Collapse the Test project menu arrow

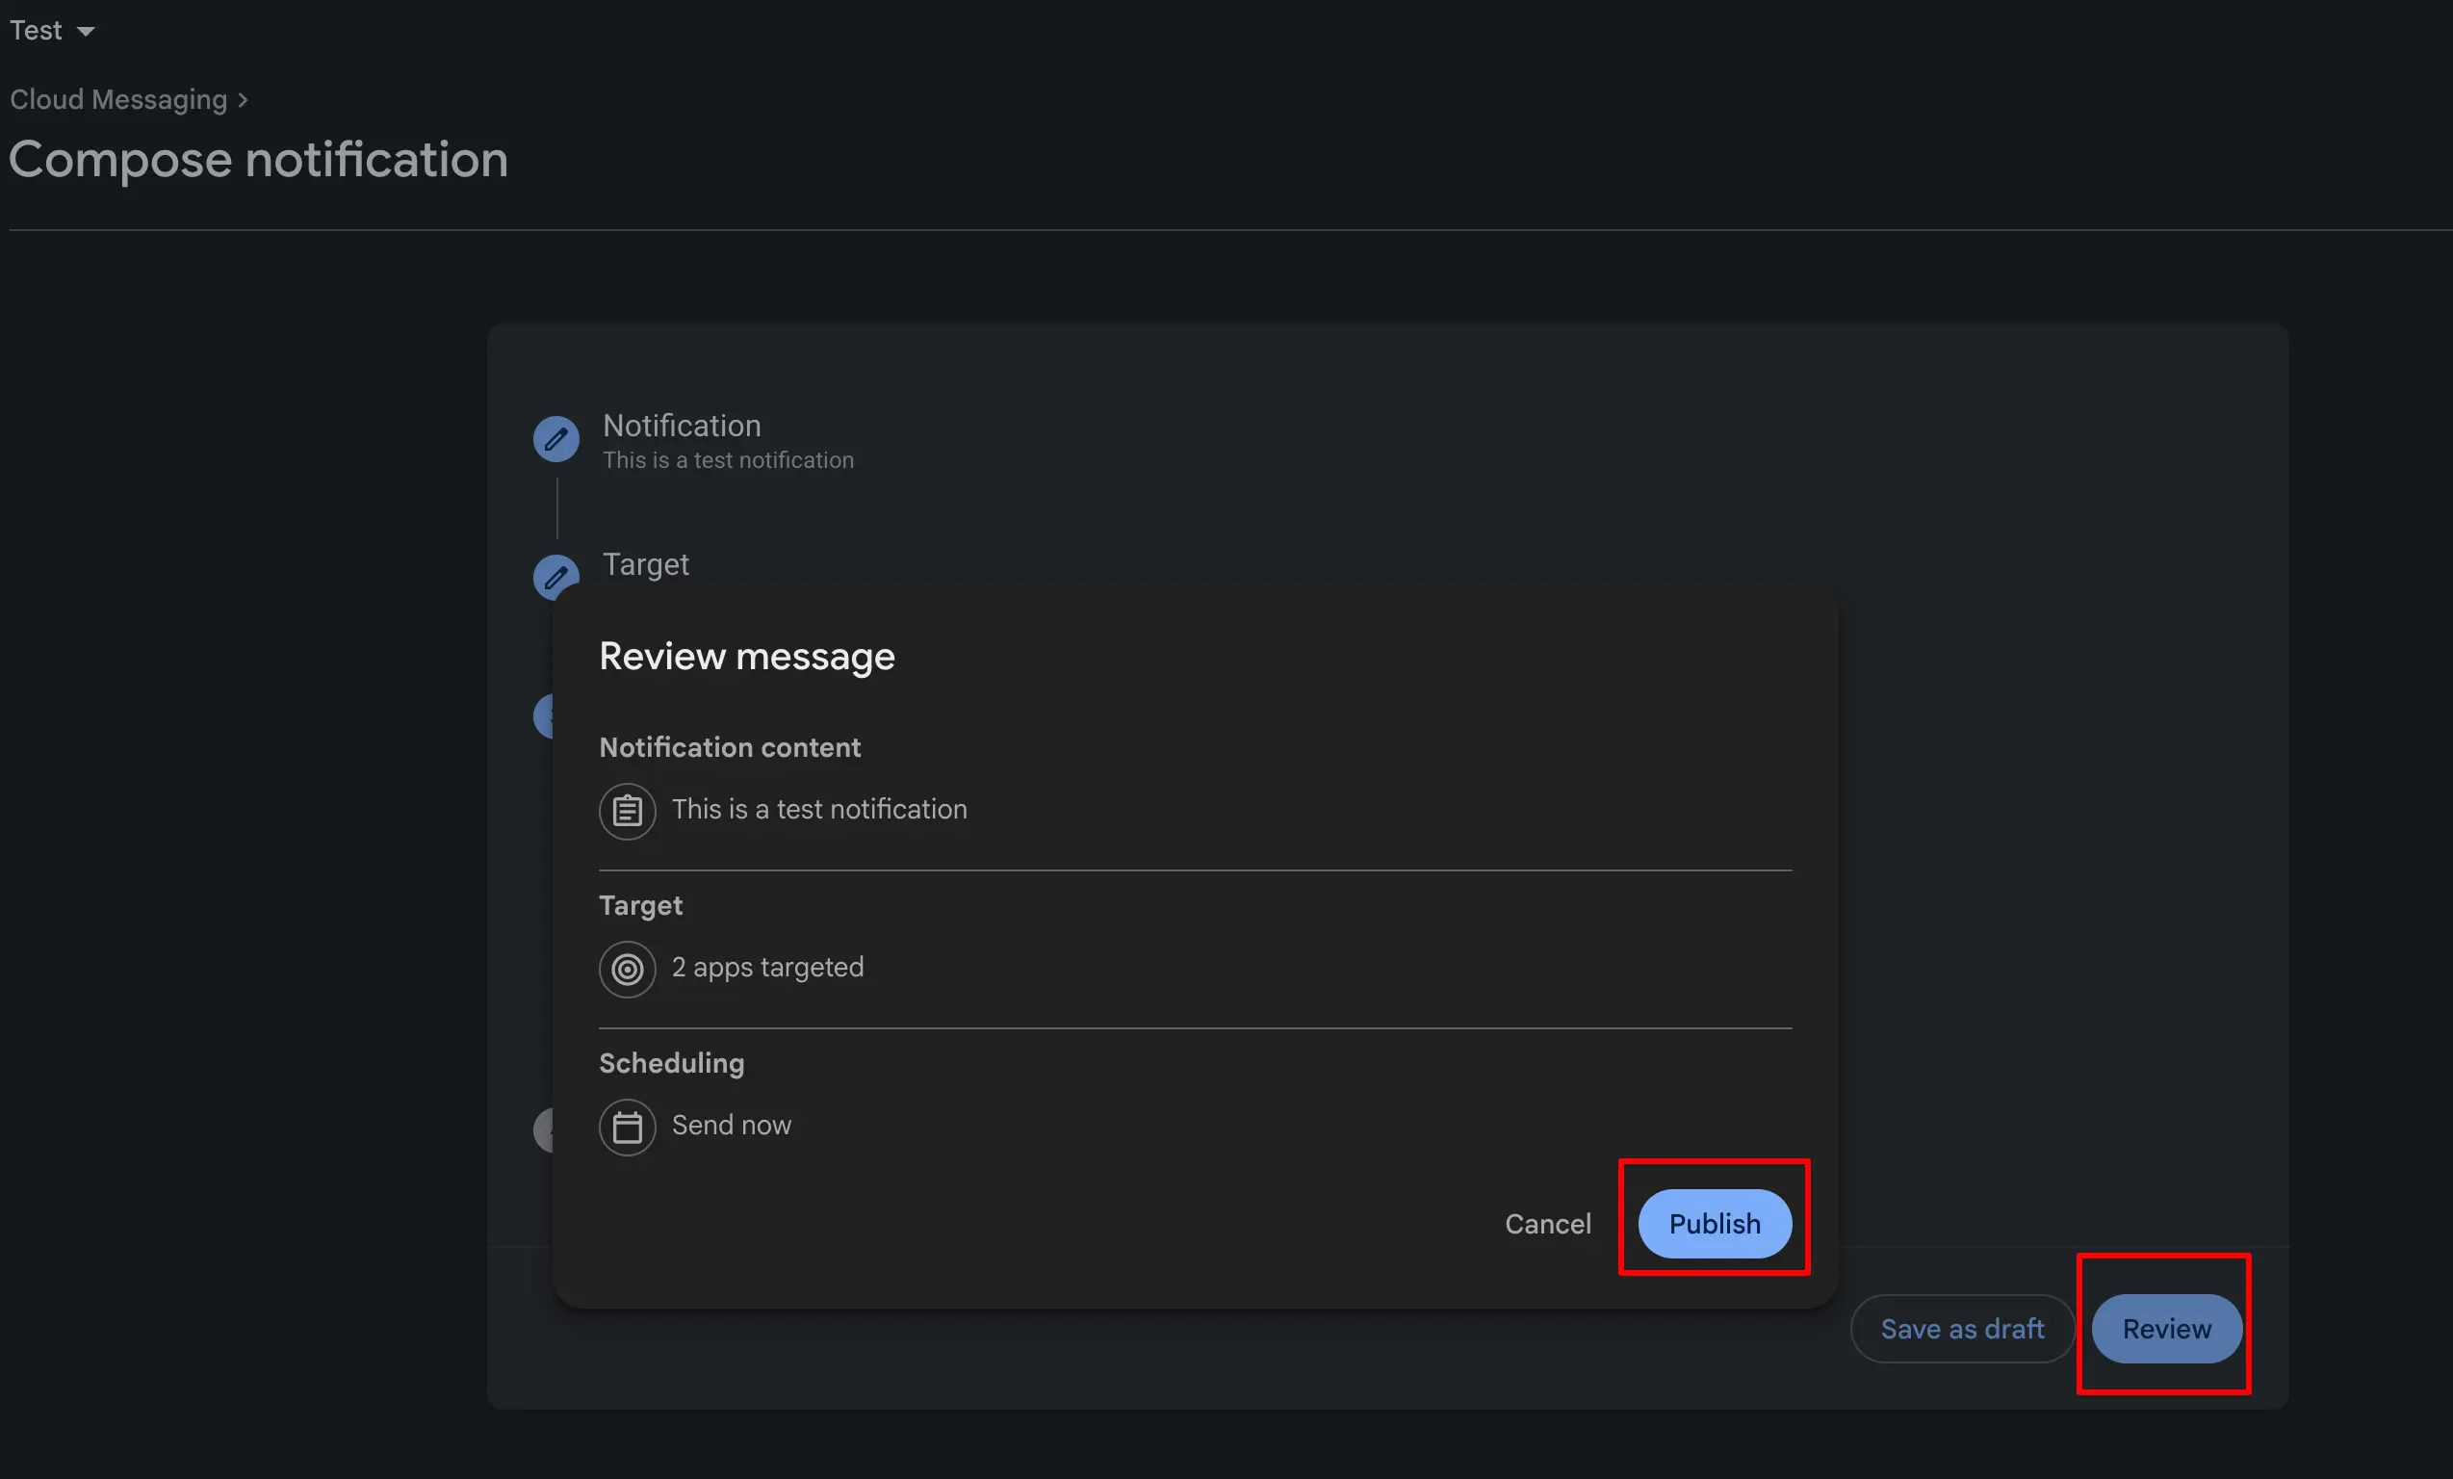[84, 31]
